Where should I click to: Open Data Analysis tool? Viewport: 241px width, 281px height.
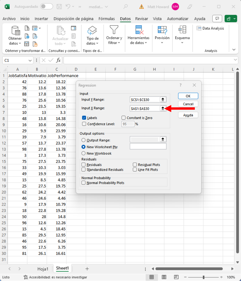(210, 28)
